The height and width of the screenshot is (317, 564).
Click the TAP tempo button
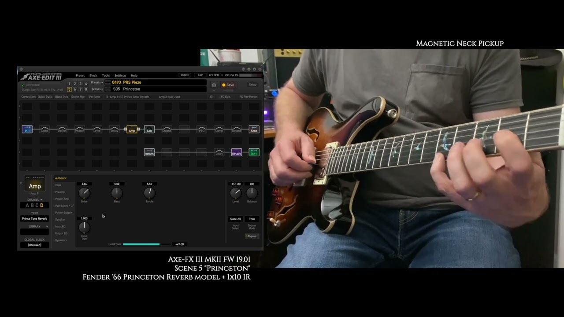tap(200, 75)
